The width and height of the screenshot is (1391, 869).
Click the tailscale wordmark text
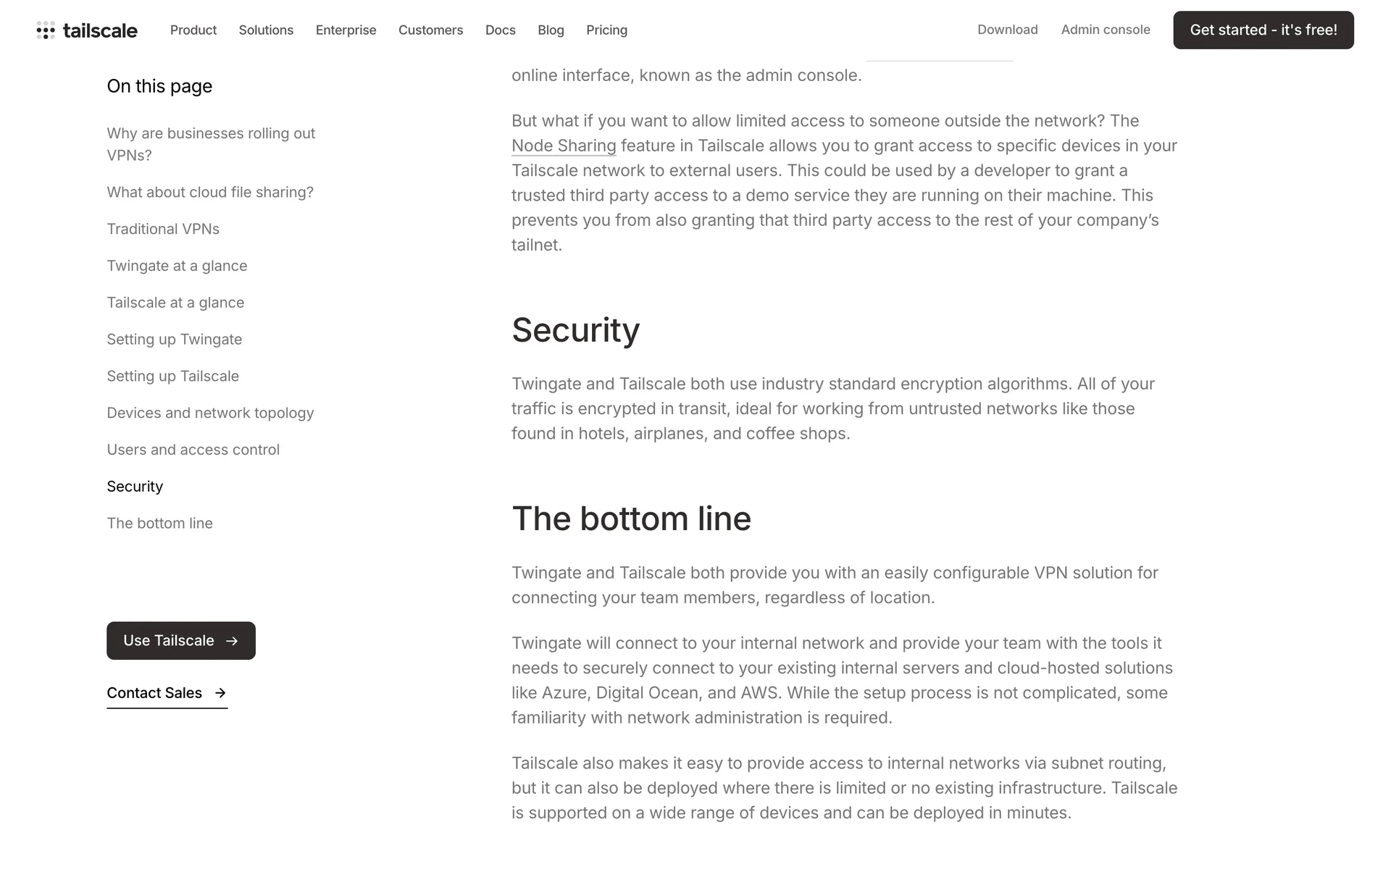[x=100, y=30]
